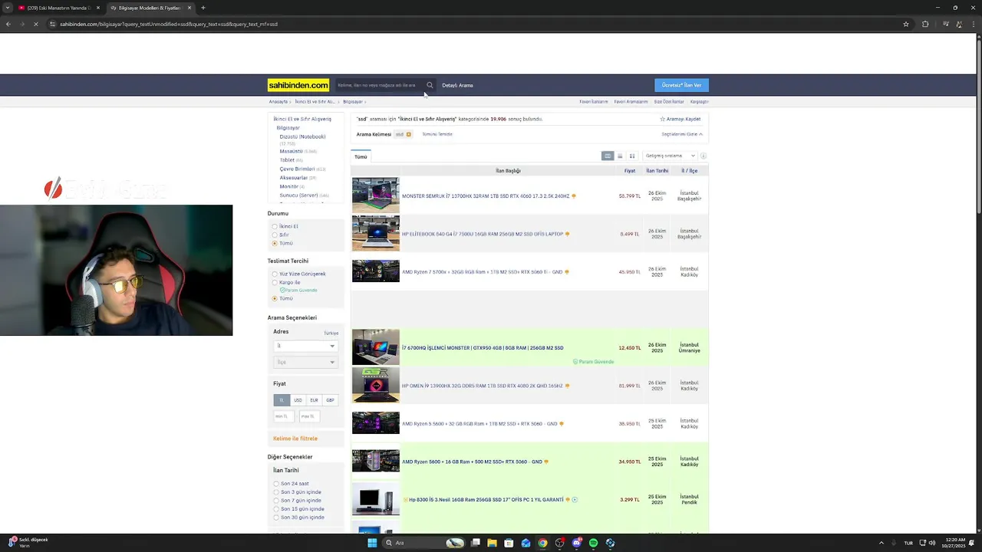Select the TL currency tab

[282, 400]
